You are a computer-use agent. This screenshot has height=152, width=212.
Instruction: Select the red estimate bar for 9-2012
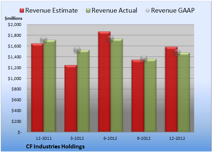point(138,96)
